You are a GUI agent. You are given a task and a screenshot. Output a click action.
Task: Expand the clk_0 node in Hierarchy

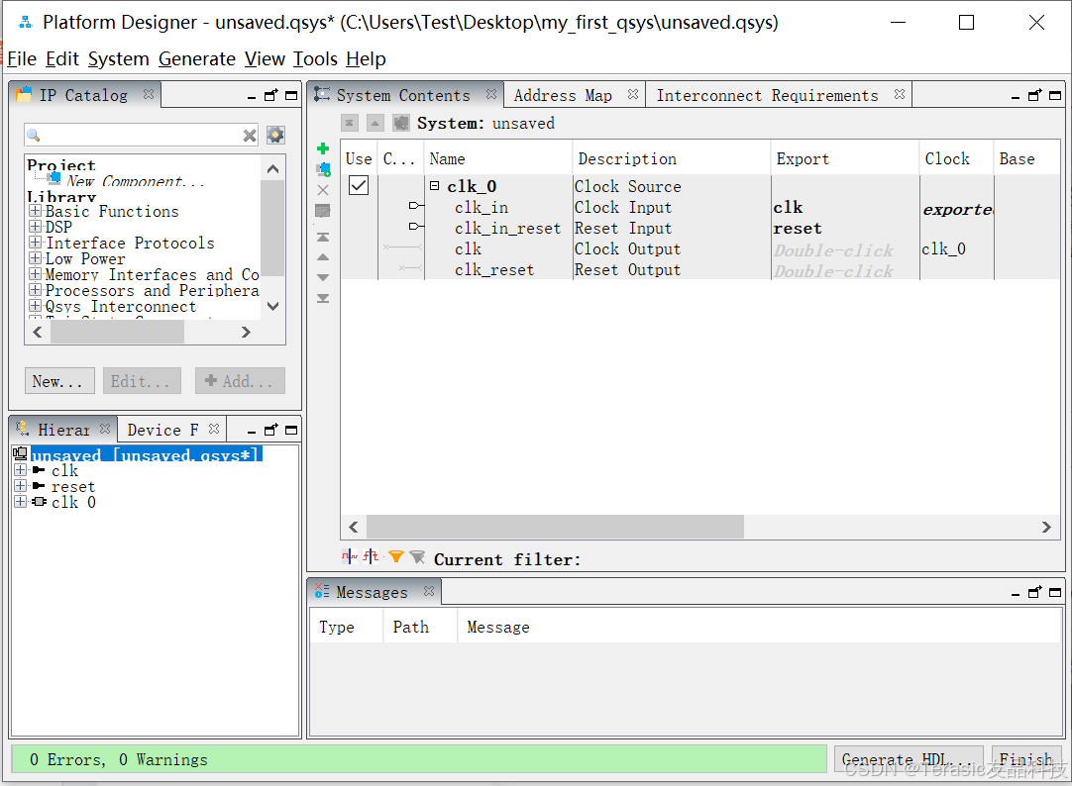point(21,501)
